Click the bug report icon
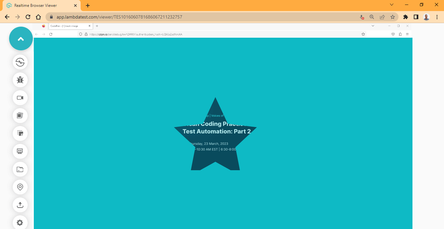Viewport: 444px width, 229px height. coord(20,80)
